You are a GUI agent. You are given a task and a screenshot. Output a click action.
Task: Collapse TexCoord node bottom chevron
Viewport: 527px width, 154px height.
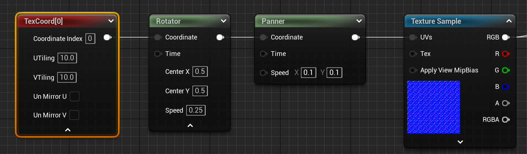68,129
